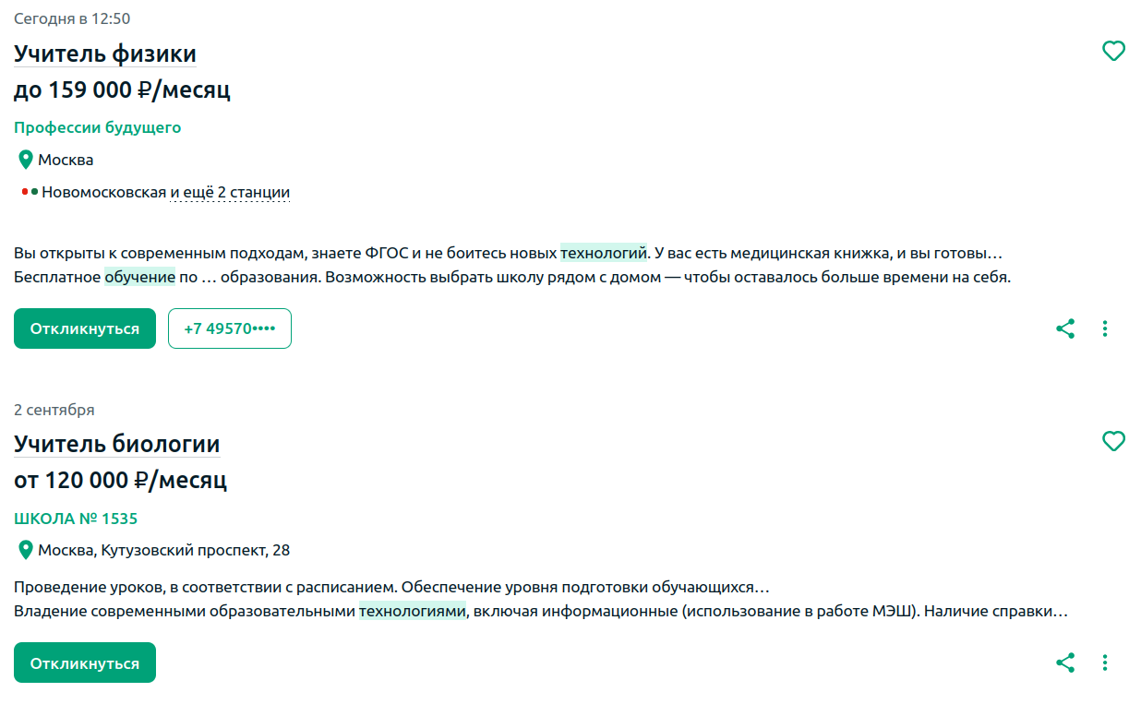Click the Москва location pin icon in the physics listing
Image resolution: width=1141 pixels, height=728 pixels.
[26, 160]
